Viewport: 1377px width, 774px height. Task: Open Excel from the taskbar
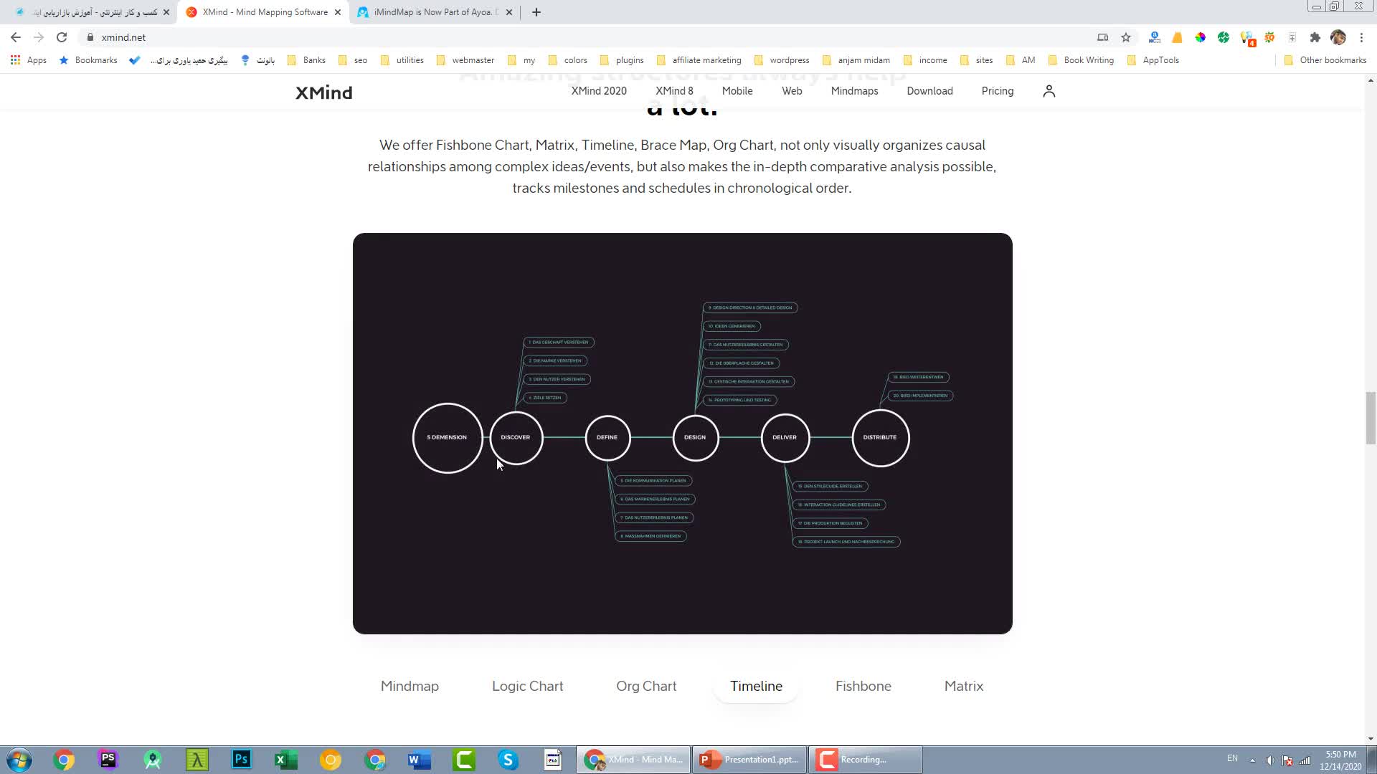pyautogui.click(x=285, y=760)
